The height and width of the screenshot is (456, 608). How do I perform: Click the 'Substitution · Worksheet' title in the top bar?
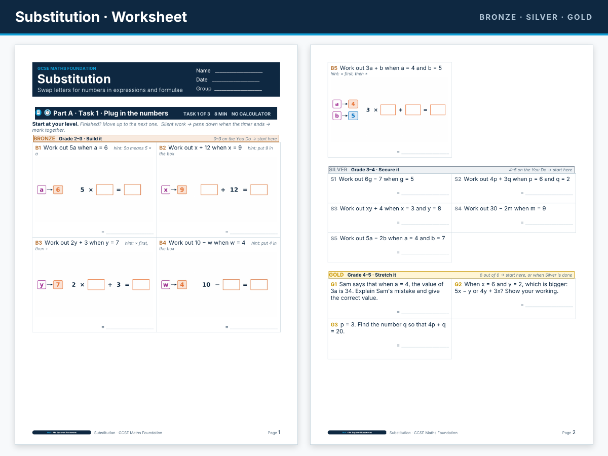click(101, 17)
